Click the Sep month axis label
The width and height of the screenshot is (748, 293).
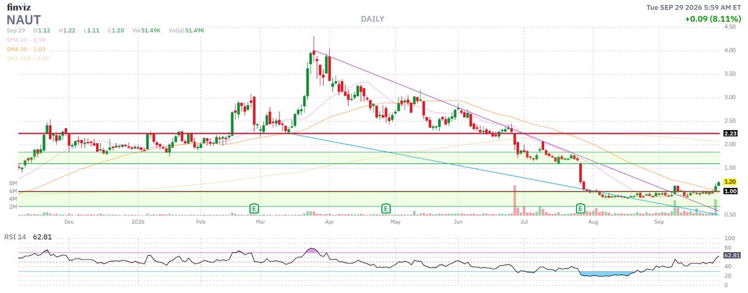point(659,221)
